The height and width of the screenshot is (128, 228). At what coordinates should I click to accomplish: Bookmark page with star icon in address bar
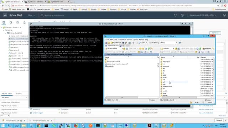point(218,6)
